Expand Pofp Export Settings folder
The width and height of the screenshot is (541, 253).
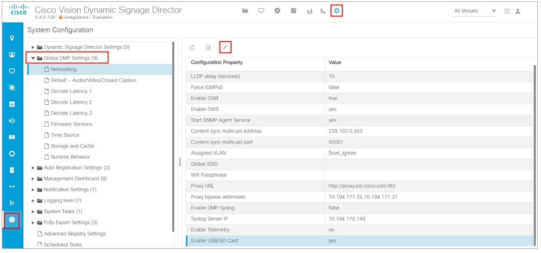point(33,222)
